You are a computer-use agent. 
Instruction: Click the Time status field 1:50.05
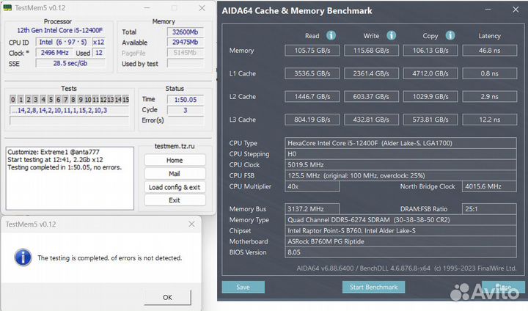(x=186, y=100)
